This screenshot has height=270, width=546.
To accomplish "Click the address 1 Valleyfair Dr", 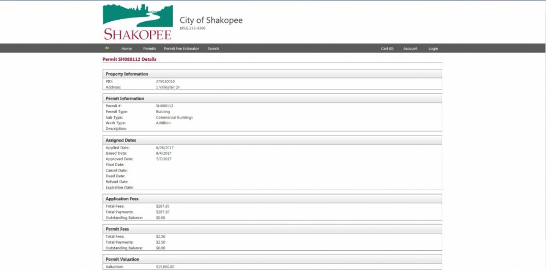I will pos(168,87).
